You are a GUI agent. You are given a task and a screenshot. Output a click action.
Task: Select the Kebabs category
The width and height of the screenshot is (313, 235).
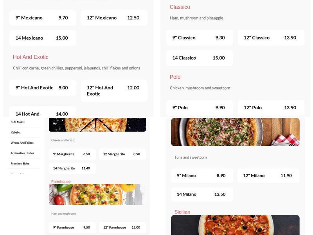(x=16, y=133)
